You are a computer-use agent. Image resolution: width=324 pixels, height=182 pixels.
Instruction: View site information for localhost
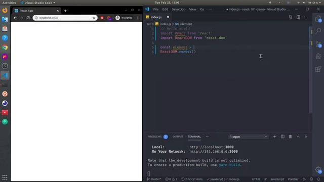coord(36,18)
